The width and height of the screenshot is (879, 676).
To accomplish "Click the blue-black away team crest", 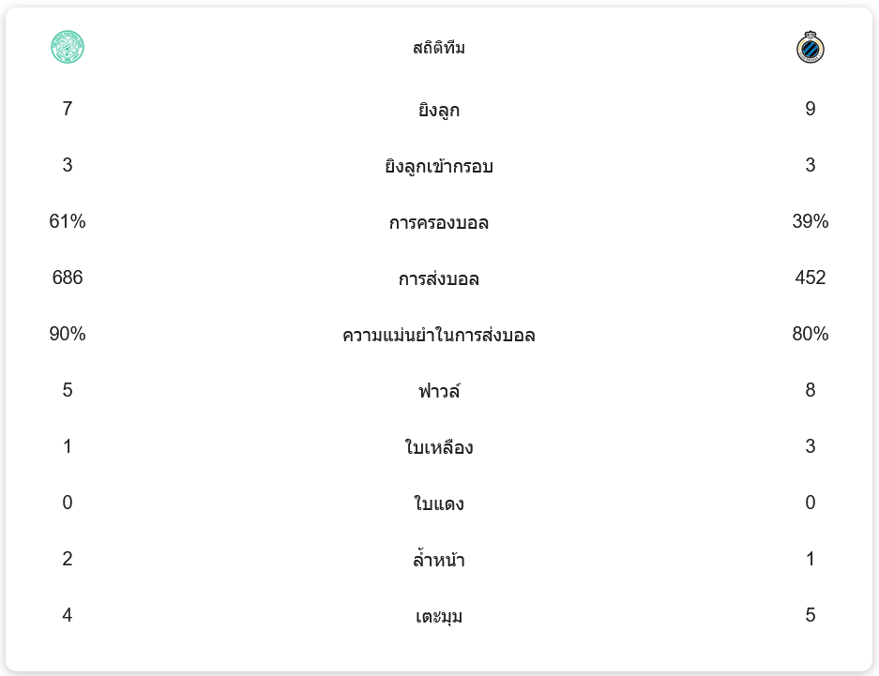I will [810, 47].
